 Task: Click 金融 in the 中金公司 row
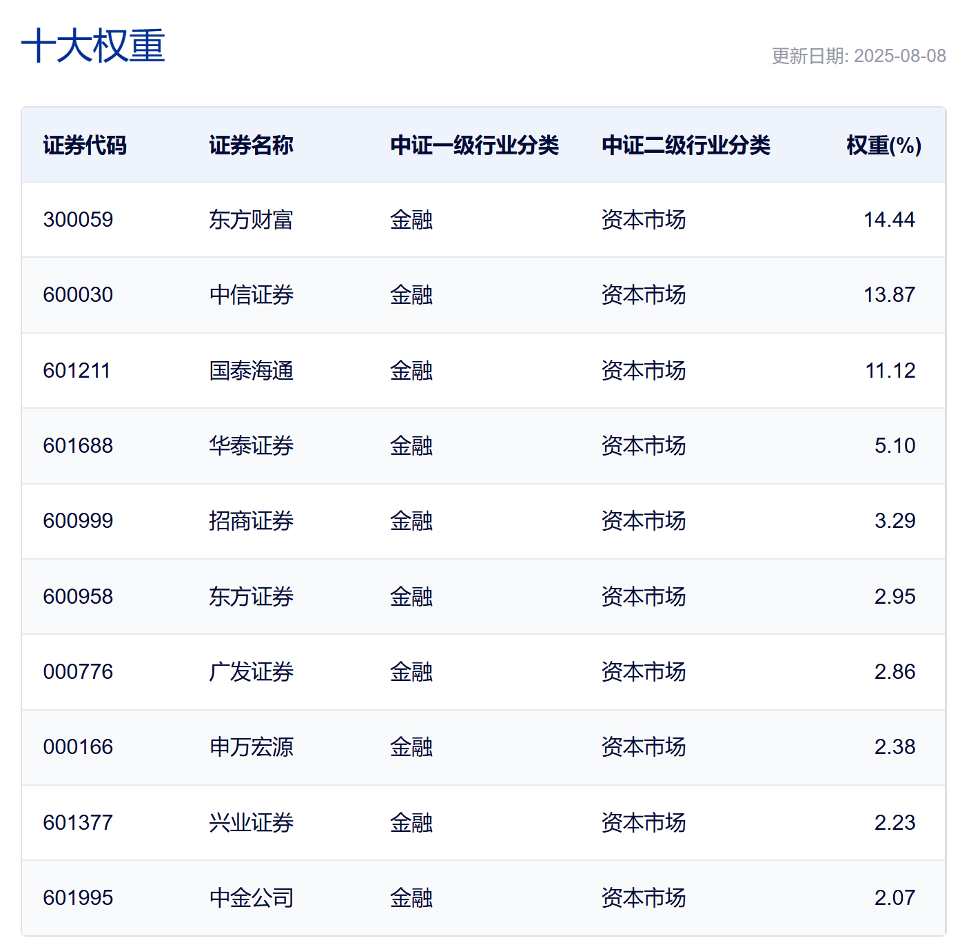(x=411, y=898)
